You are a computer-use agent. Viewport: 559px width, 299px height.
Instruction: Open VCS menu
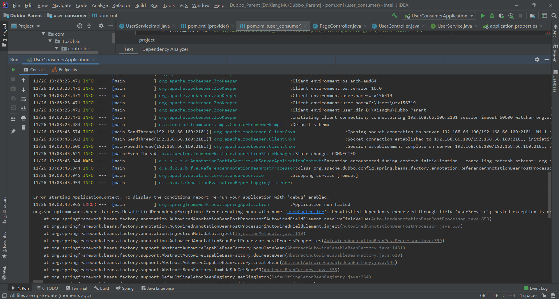tap(183, 5)
